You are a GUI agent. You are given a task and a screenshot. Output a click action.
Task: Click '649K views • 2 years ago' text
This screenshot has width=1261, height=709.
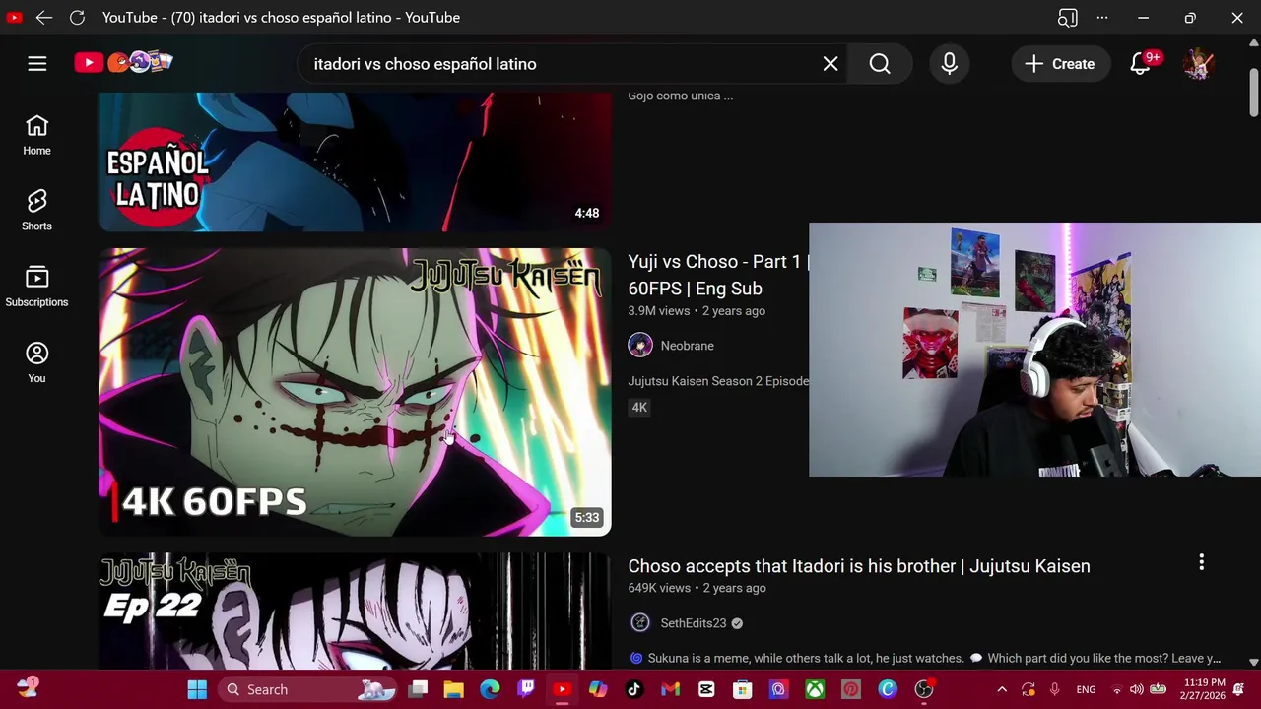697,588
